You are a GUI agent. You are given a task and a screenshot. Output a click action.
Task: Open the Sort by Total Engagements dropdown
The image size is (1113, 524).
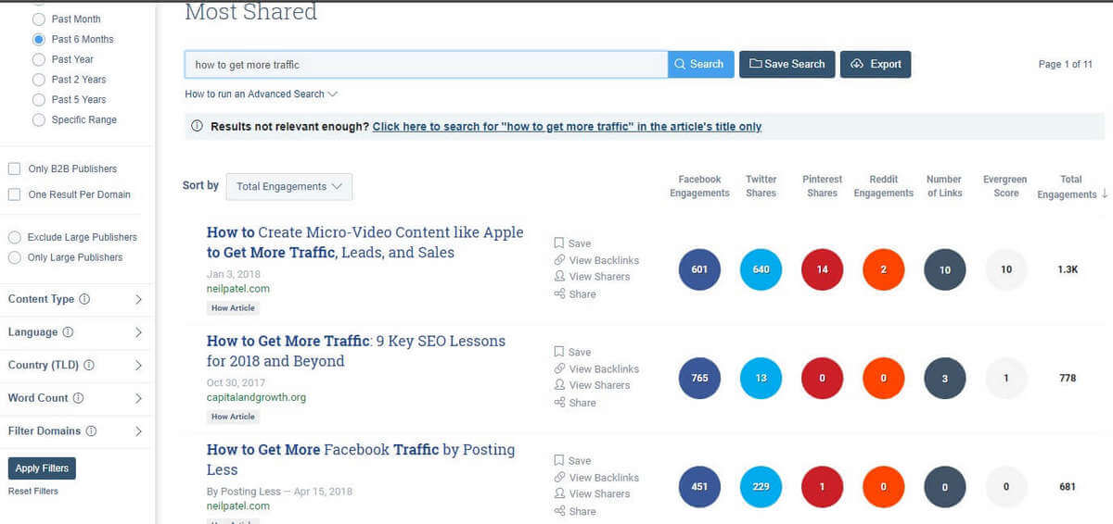click(288, 187)
